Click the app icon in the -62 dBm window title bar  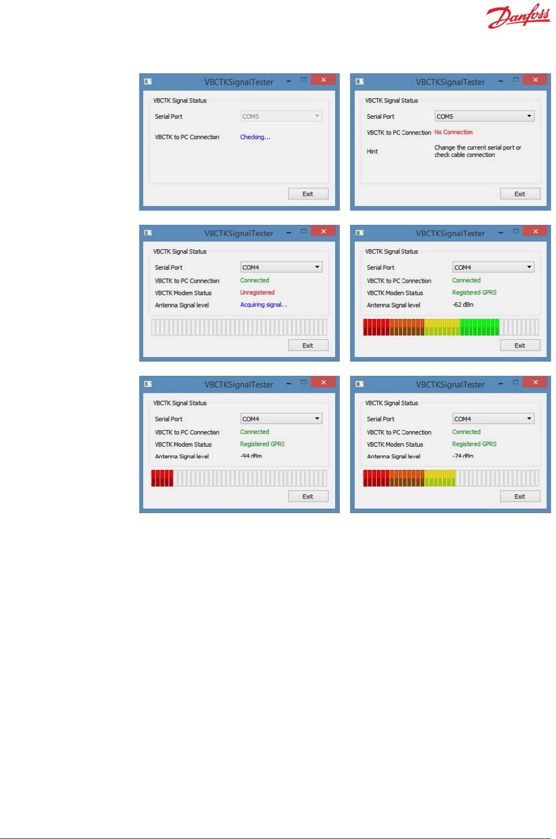[360, 233]
